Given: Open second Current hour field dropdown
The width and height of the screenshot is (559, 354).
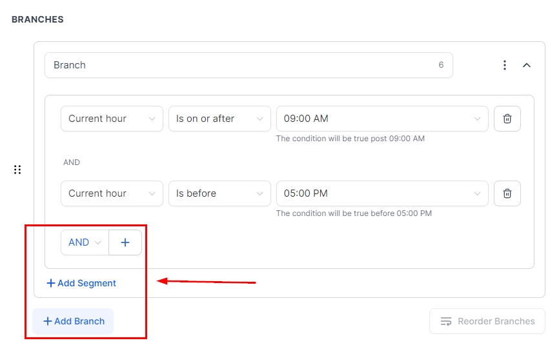Looking at the screenshot, I should 112,193.
